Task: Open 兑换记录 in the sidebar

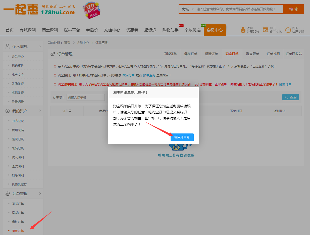Action: 18,148
